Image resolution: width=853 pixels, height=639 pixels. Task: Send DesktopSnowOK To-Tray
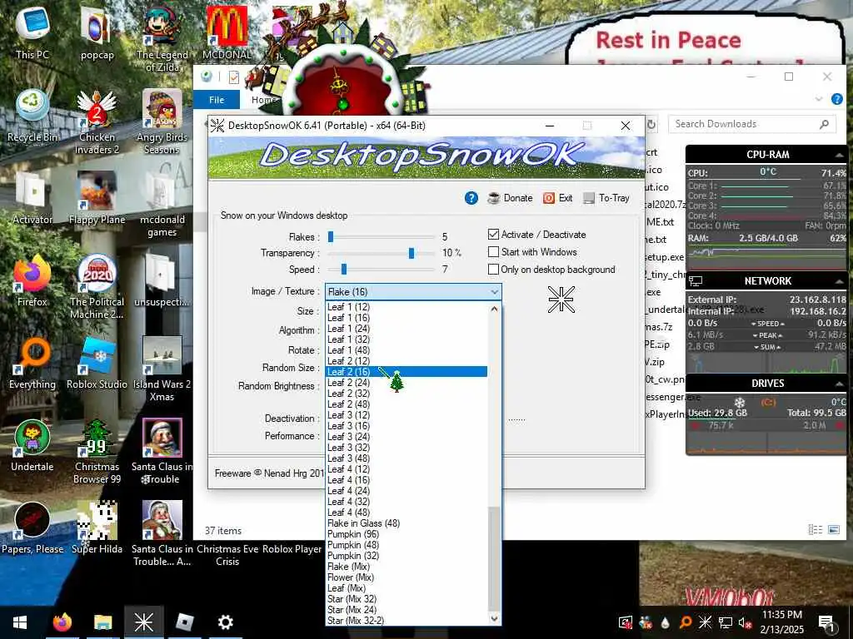tap(606, 198)
